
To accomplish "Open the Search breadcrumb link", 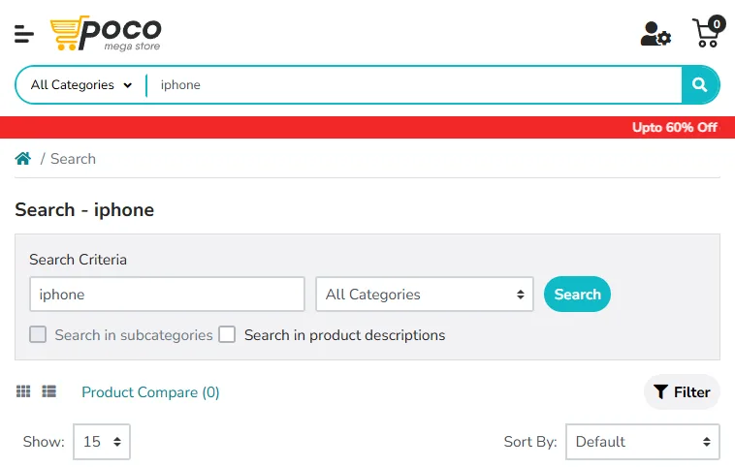I will (x=73, y=159).
